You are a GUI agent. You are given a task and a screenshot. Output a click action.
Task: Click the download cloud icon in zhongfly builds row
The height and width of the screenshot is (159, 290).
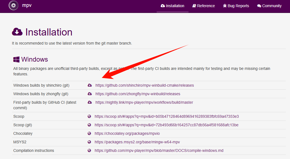90,94
